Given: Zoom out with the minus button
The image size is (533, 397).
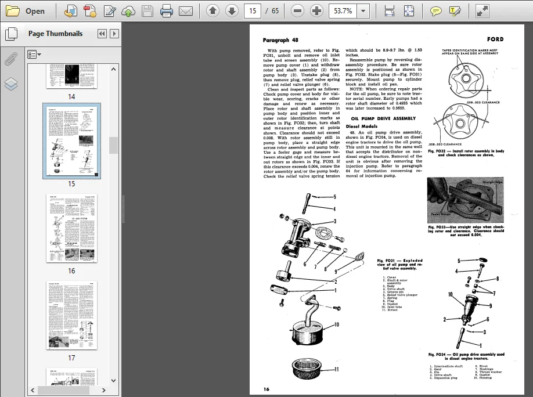Looking at the screenshot, I should tap(297, 11).
